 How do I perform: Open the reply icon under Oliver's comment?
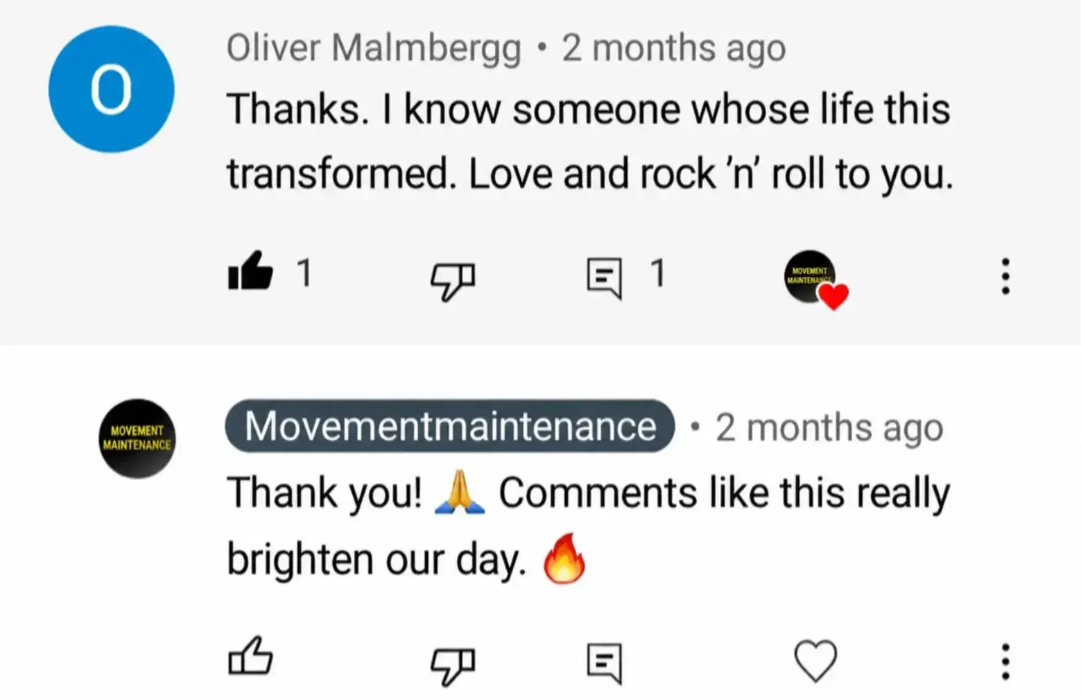point(604,278)
